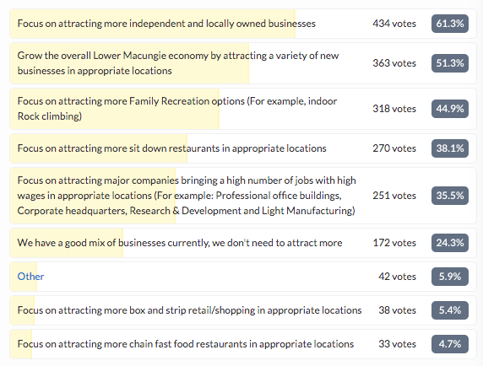Select the chain fast food restaurants option

(x=243, y=343)
